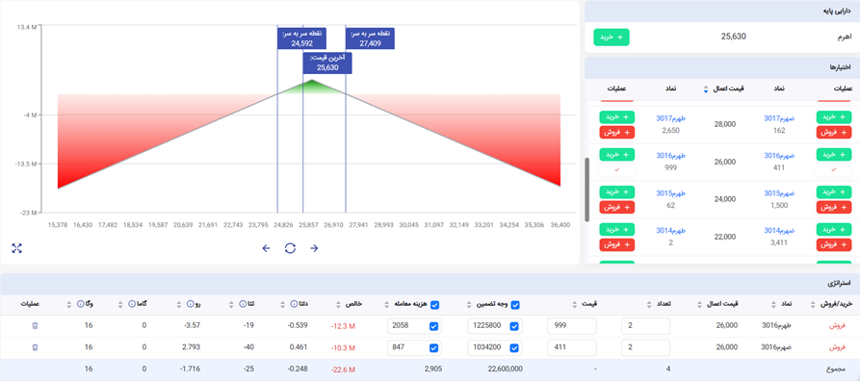This screenshot has height=381, width=860.
Task: Click info icon next to دلتا
Action: coord(294,305)
